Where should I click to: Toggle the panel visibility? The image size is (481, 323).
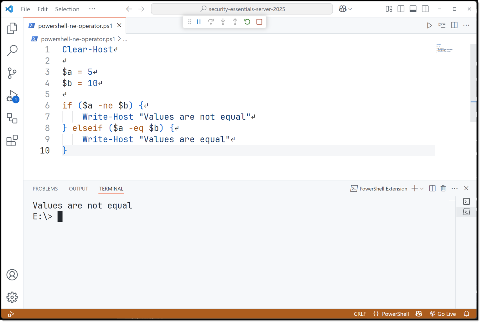click(413, 9)
